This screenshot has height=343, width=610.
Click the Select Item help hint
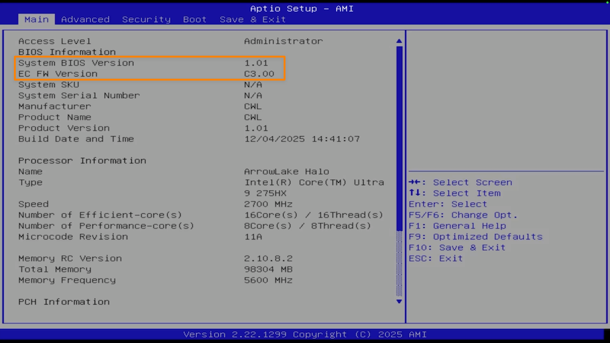click(454, 194)
